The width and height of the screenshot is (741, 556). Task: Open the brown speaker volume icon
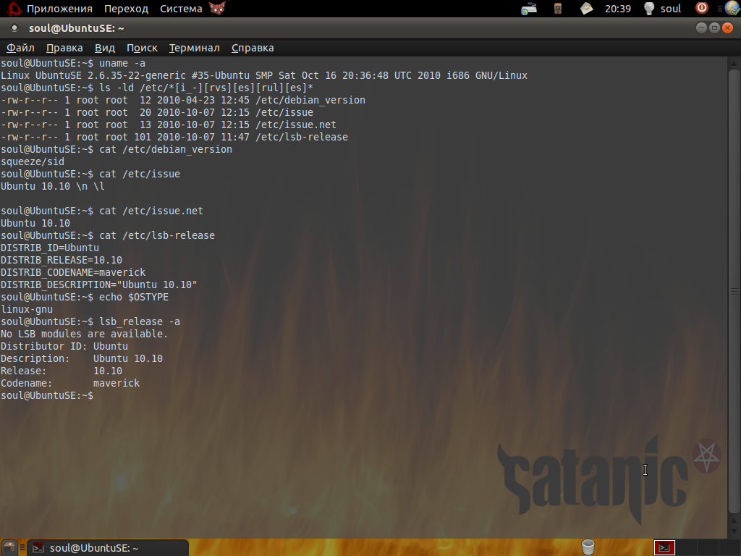pyautogui.click(x=558, y=9)
